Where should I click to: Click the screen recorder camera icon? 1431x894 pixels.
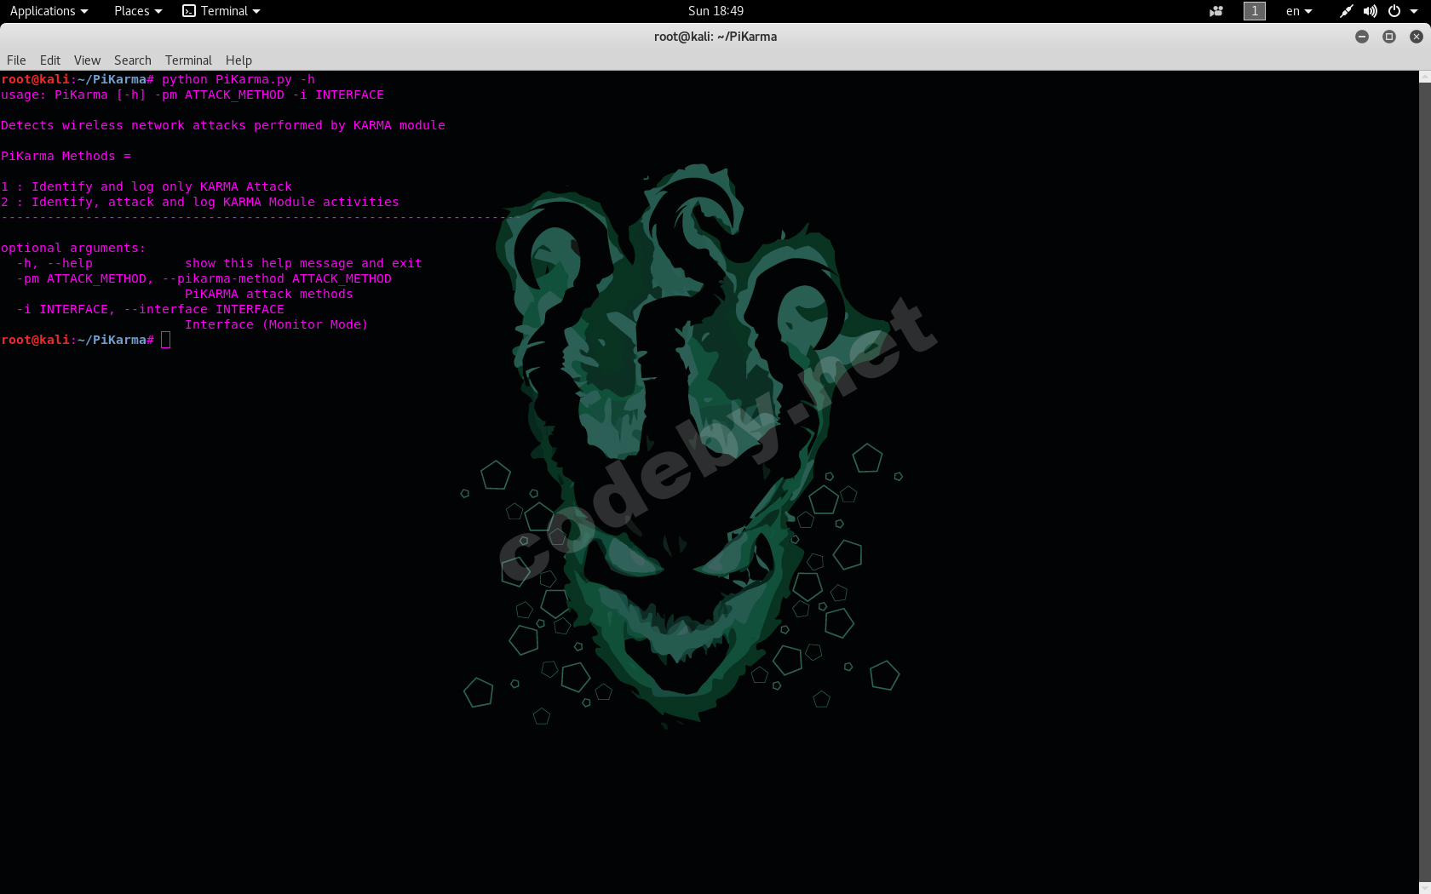(1215, 11)
